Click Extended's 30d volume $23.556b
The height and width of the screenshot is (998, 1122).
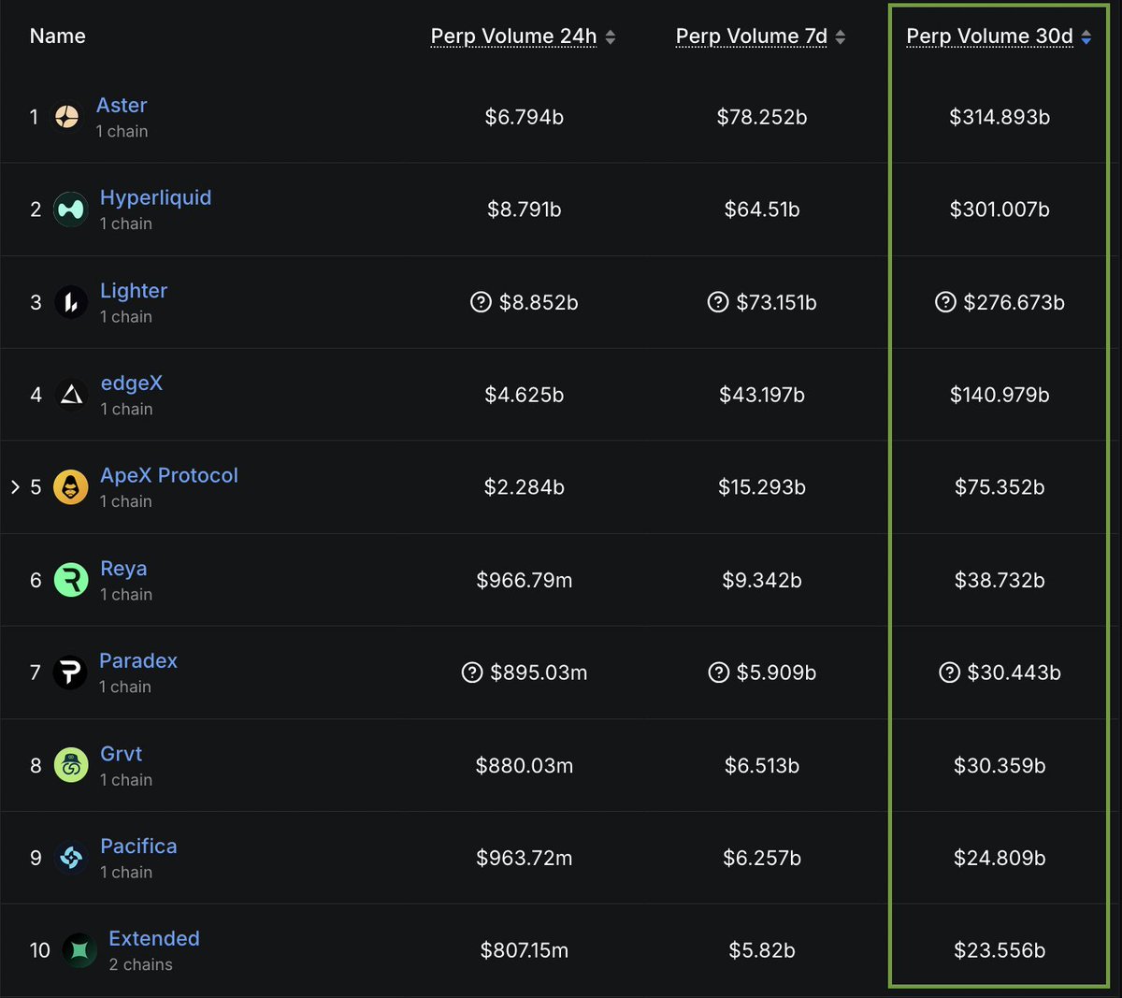click(x=1000, y=950)
